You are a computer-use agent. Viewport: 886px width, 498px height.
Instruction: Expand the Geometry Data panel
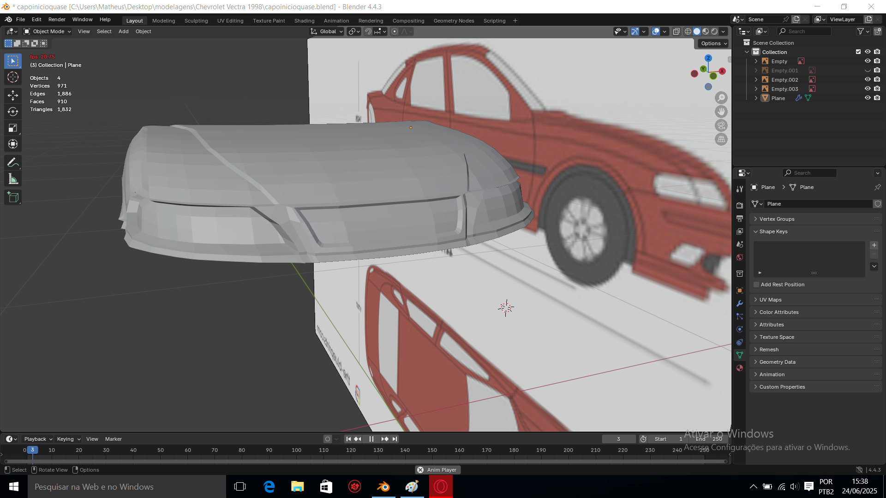(x=777, y=362)
